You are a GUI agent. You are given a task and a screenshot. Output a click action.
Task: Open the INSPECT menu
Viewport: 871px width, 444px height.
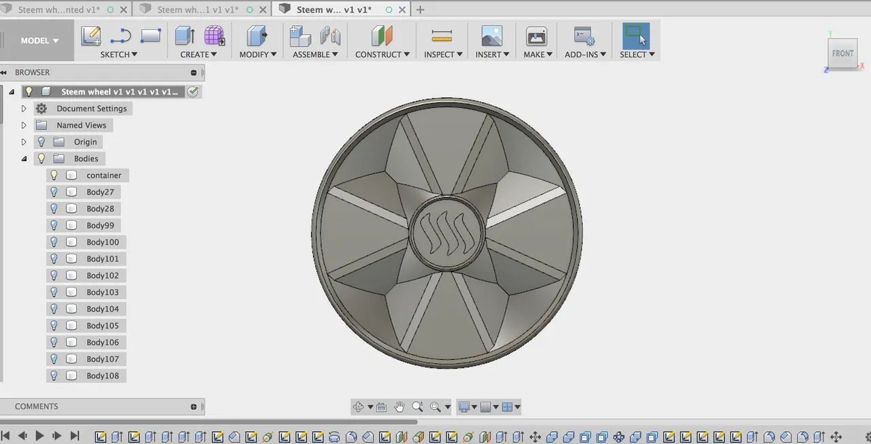pos(444,54)
